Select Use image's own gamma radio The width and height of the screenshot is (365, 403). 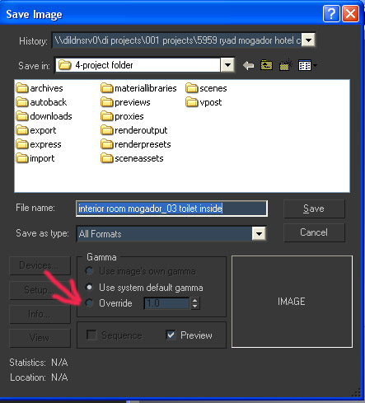click(89, 271)
